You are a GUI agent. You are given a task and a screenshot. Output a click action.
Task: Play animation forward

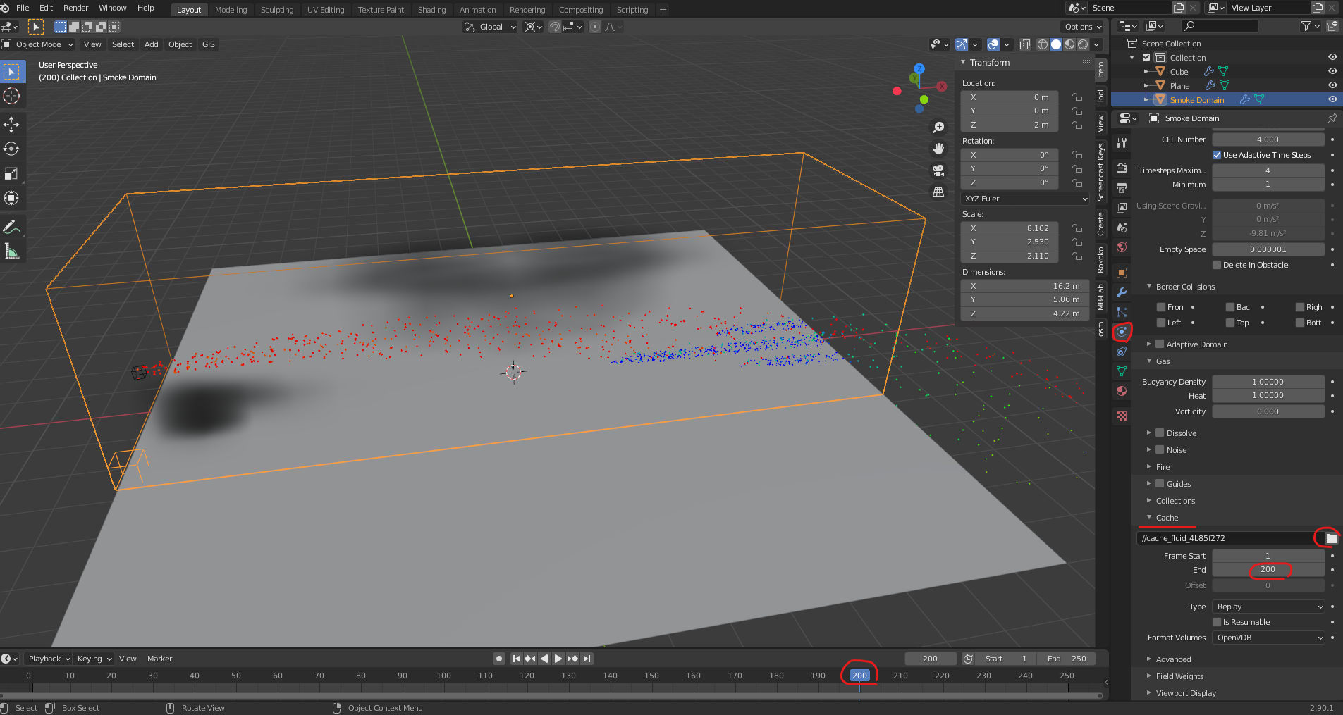558,659
